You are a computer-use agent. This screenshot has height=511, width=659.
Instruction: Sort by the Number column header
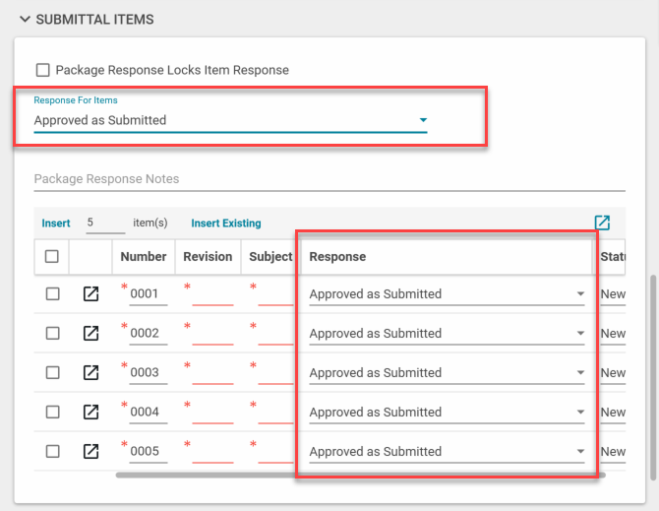(x=144, y=256)
